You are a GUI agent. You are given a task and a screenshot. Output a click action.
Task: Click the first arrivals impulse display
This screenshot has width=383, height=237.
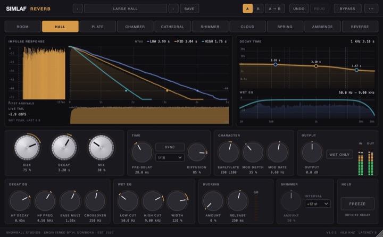click(37, 73)
